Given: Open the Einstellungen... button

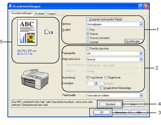Looking at the screenshot, I should pyautogui.click(x=134, y=41).
